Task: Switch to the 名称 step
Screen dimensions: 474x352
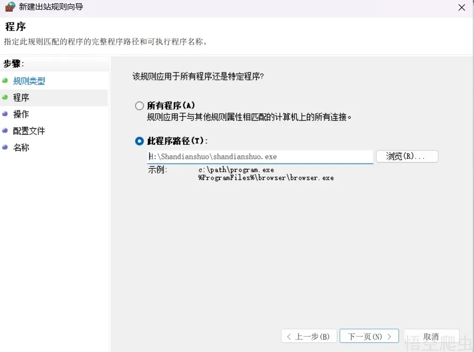Action: [x=21, y=148]
